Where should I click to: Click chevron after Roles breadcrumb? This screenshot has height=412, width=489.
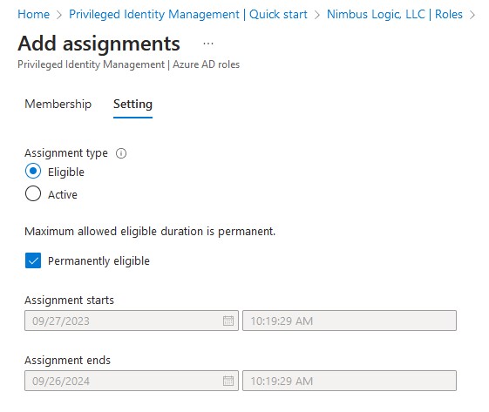pyautogui.click(x=472, y=15)
